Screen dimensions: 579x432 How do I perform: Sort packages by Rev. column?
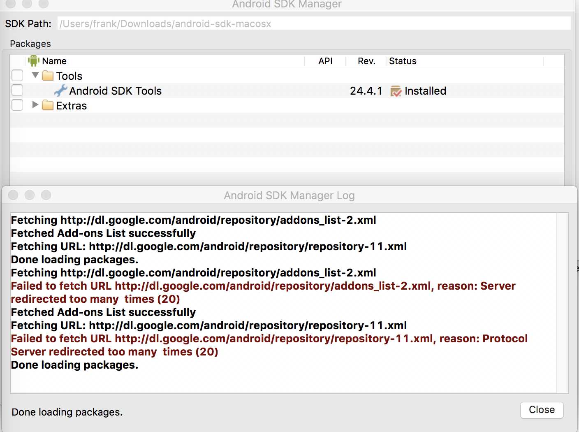pos(366,61)
